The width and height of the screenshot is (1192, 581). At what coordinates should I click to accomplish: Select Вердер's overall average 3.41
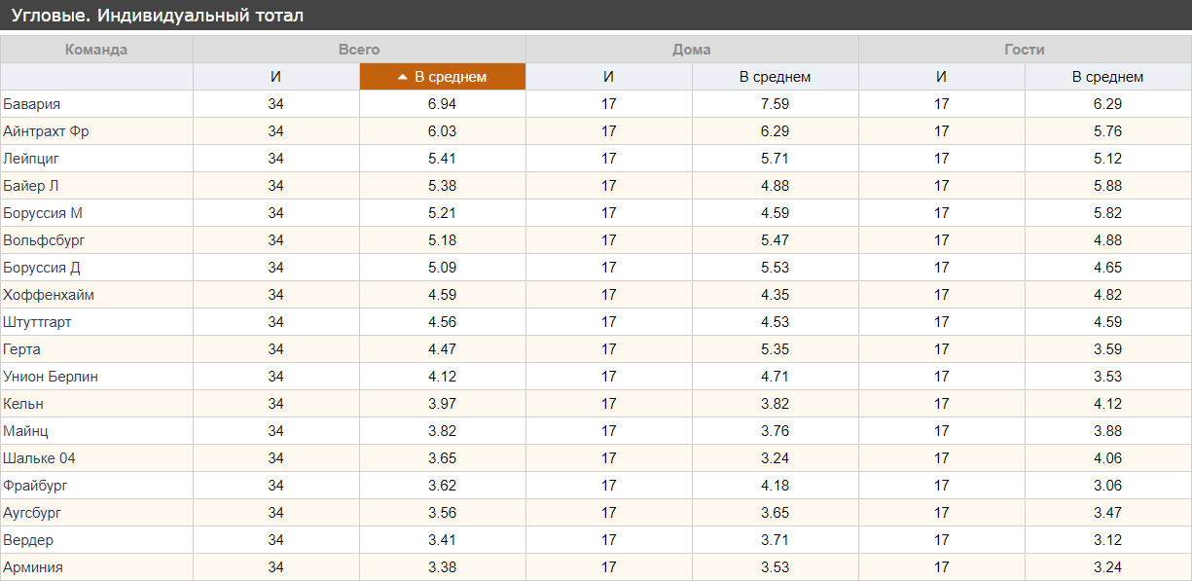(x=443, y=540)
